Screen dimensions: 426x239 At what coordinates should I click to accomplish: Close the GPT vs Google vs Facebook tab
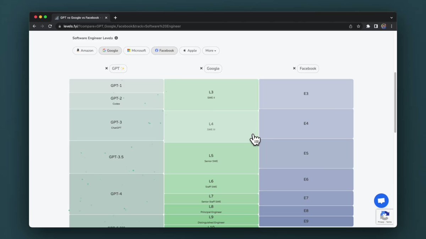(107, 18)
